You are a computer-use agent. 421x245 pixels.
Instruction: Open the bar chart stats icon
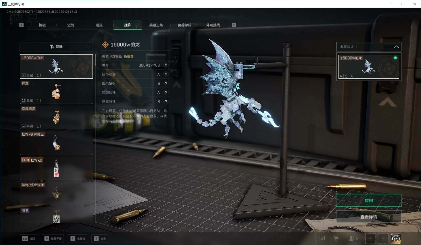(322, 238)
